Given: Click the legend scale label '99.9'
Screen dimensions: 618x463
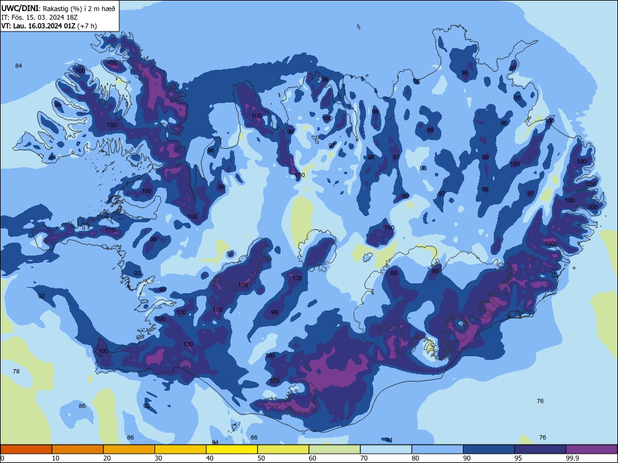Looking at the screenshot, I should (x=572, y=458).
